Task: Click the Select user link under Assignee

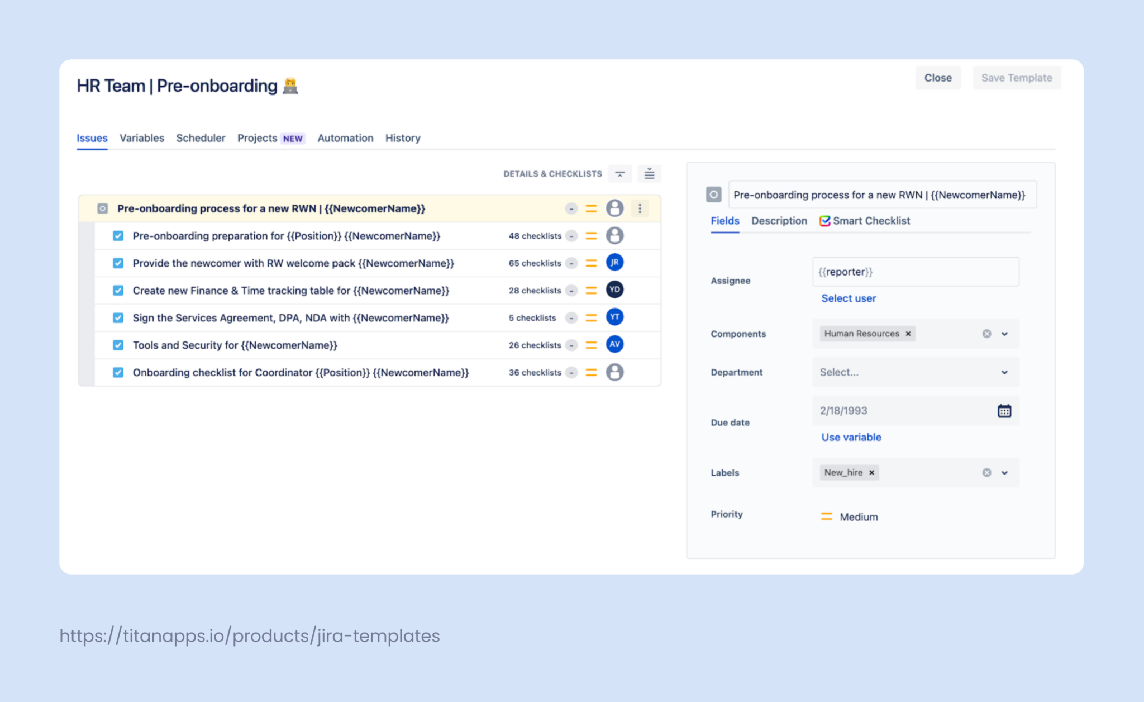Action: (x=848, y=298)
